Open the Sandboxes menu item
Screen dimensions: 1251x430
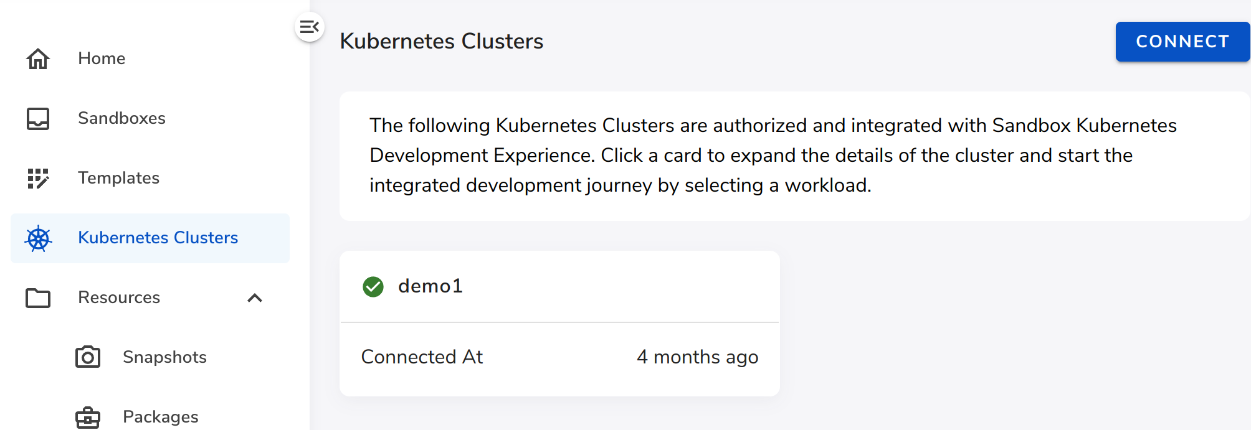click(150, 118)
